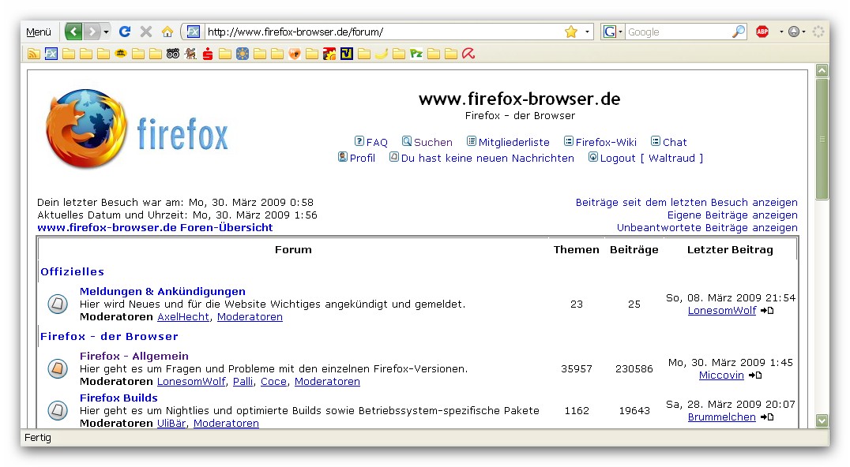Open the yellow banana bookmark
The height and width of the screenshot is (467, 850).
click(x=381, y=54)
